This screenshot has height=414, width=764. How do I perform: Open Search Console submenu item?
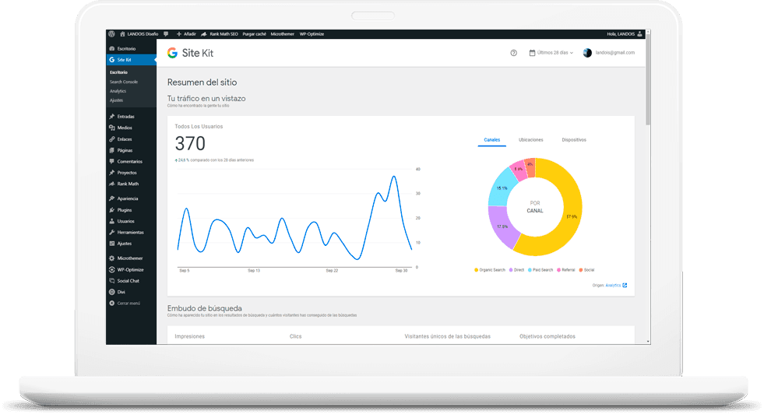click(124, 82)
